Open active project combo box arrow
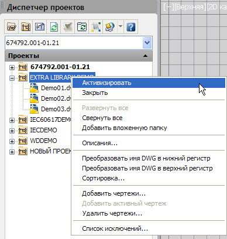Screen dimensions: 227x239 (147, 42)
